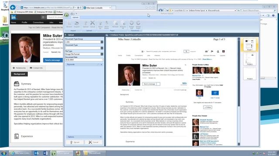
Task: Open the File Type dropdown
Action: point(102,54)
